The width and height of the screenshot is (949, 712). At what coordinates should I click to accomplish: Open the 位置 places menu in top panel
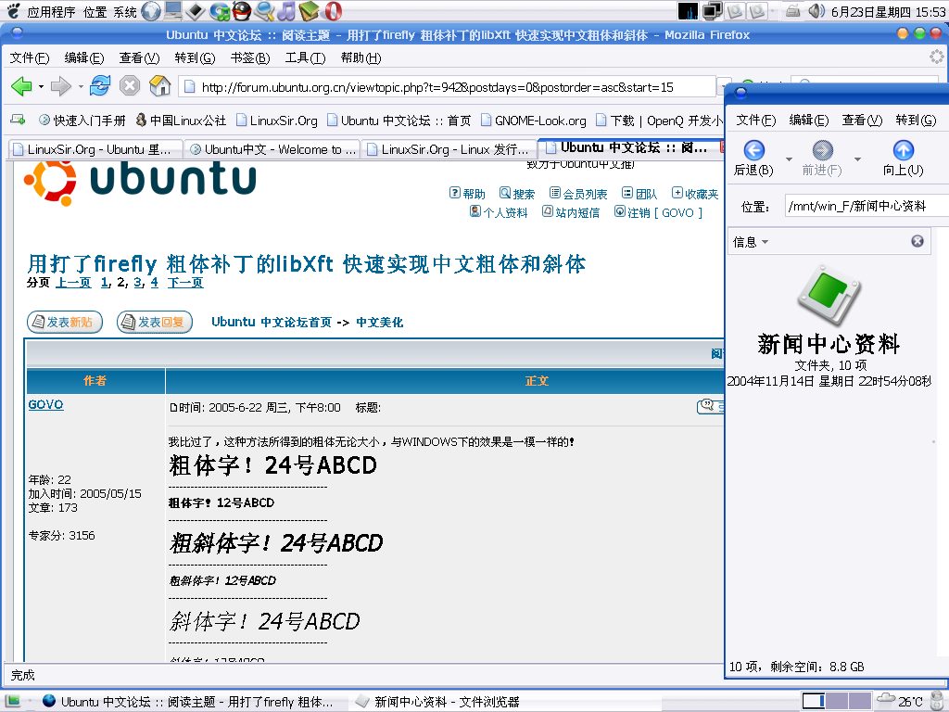[x=95, y=11]
